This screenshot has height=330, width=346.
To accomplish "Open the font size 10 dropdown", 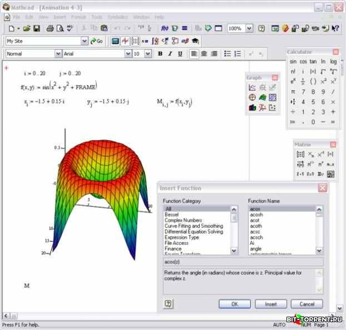I will 148,53.
